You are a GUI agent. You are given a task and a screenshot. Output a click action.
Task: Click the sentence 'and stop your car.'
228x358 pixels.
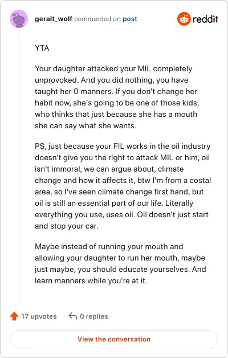click(x=67, y=226)
